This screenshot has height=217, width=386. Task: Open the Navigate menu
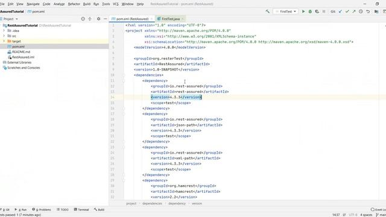pos(33,4)
